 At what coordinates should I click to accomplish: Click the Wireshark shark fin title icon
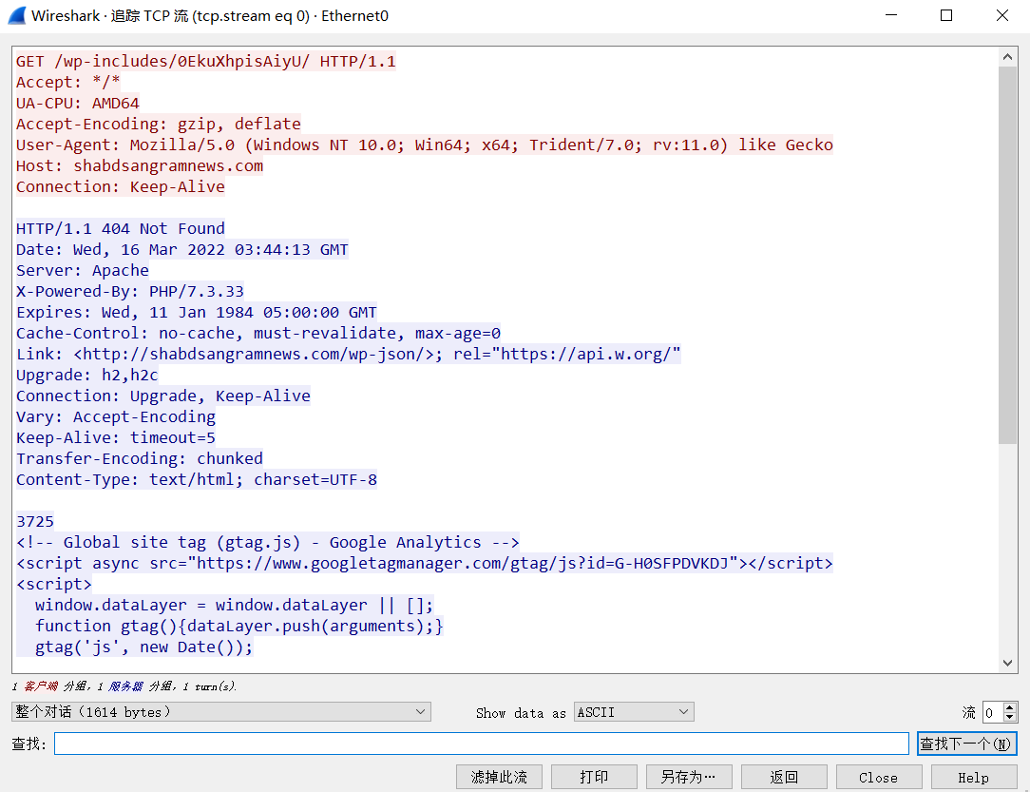point(16,15)
